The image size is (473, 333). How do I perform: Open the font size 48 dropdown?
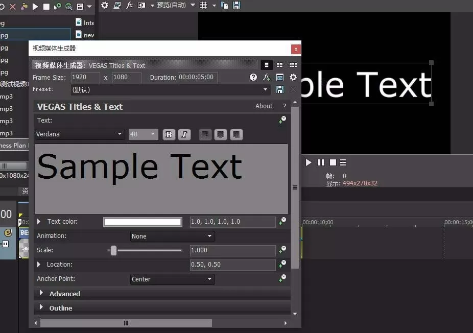[144, 134]
